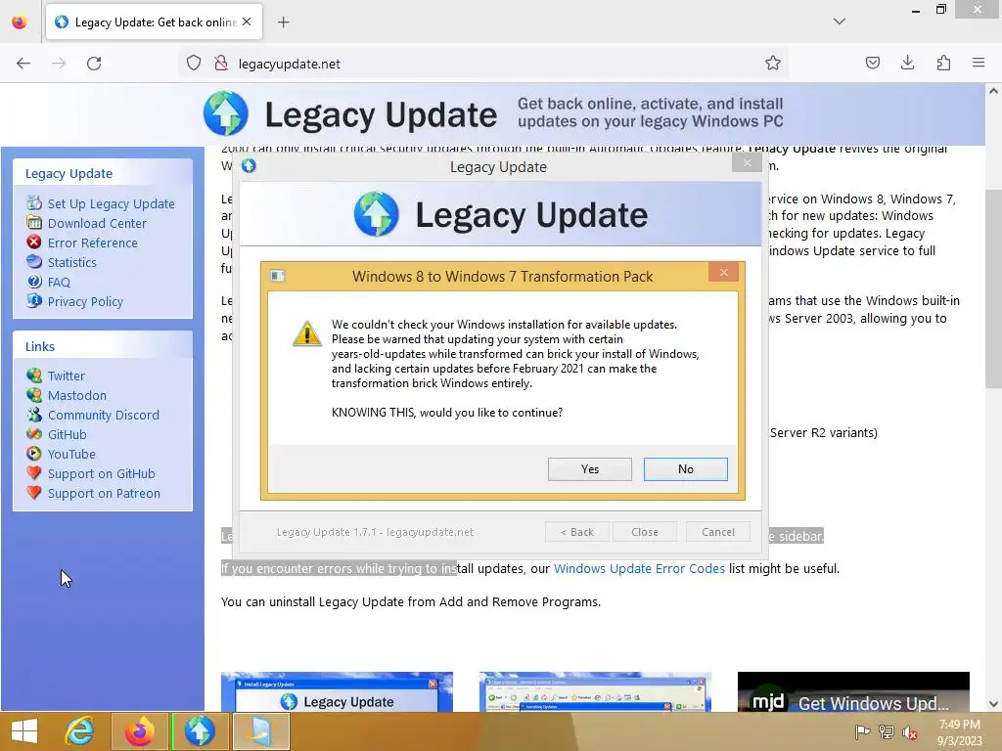Viewport: 1002px width, 751px height.
Task: Click the legacyupdate.net address bar
Action: (485, 64)
